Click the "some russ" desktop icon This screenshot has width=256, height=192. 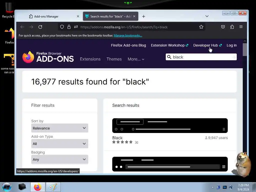coord(8,64)
